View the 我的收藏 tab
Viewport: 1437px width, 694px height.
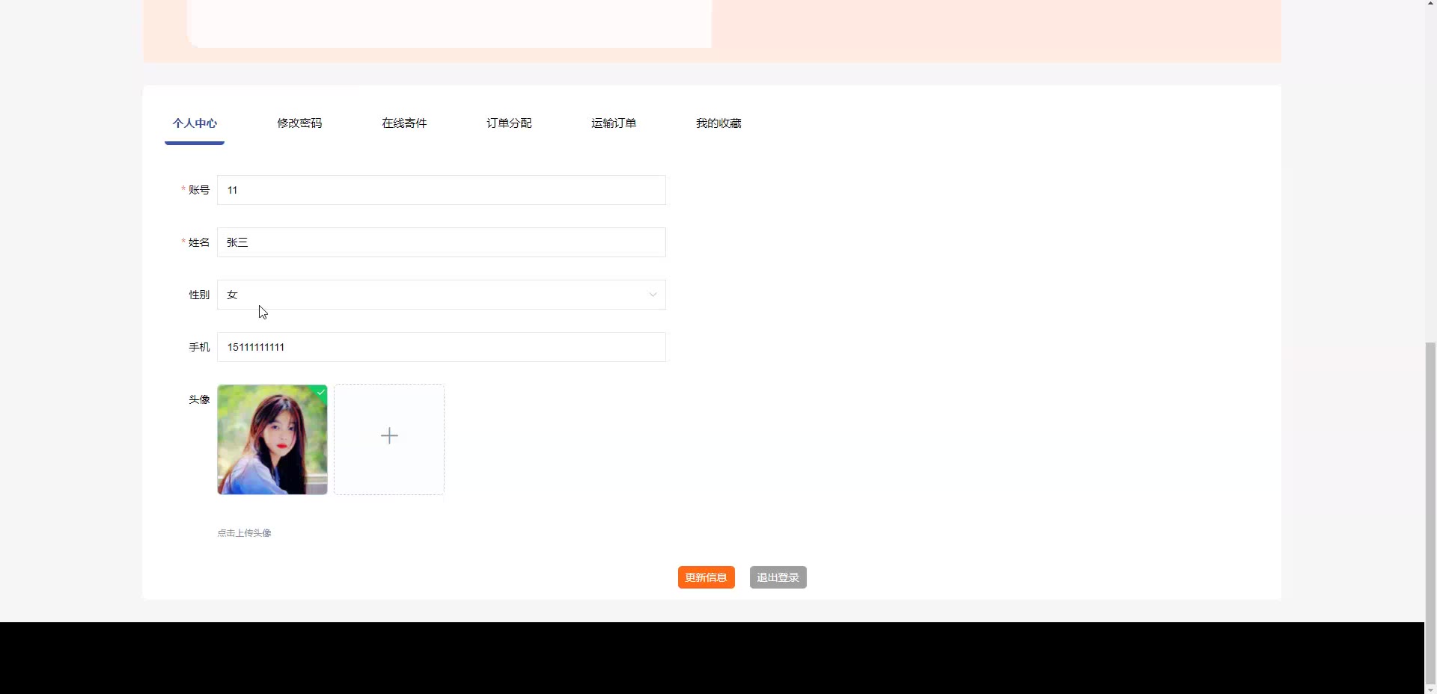point(718,123)
